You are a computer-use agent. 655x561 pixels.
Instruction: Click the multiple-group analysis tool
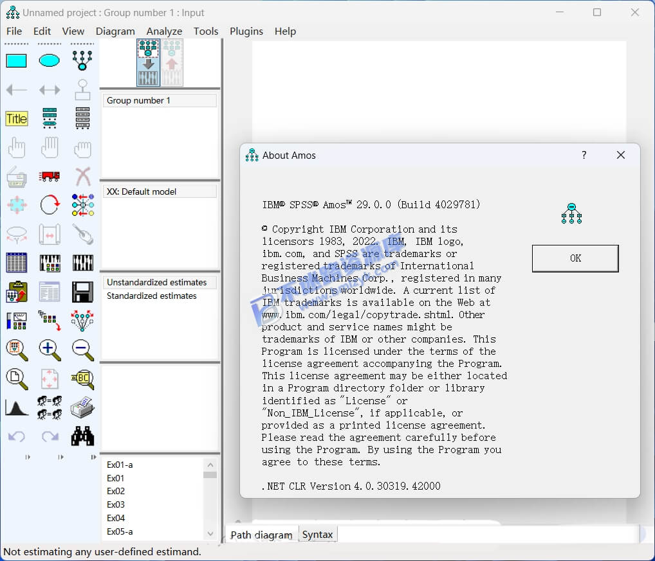point(50,407)
